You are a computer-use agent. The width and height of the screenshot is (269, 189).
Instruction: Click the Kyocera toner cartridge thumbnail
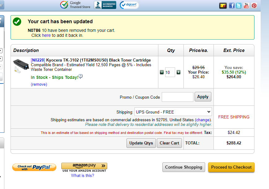[21, 66]
